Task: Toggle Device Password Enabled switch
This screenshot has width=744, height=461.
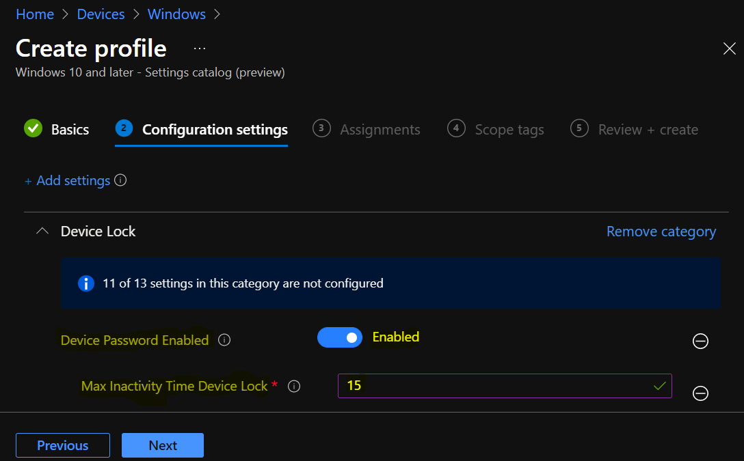Action: click(x=340, y=337)
